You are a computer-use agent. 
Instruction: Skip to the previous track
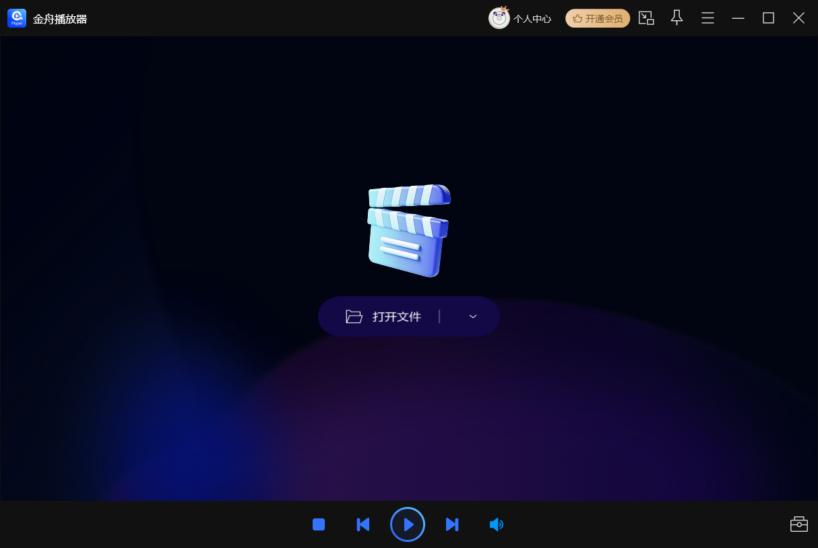(x=363, y=524)
